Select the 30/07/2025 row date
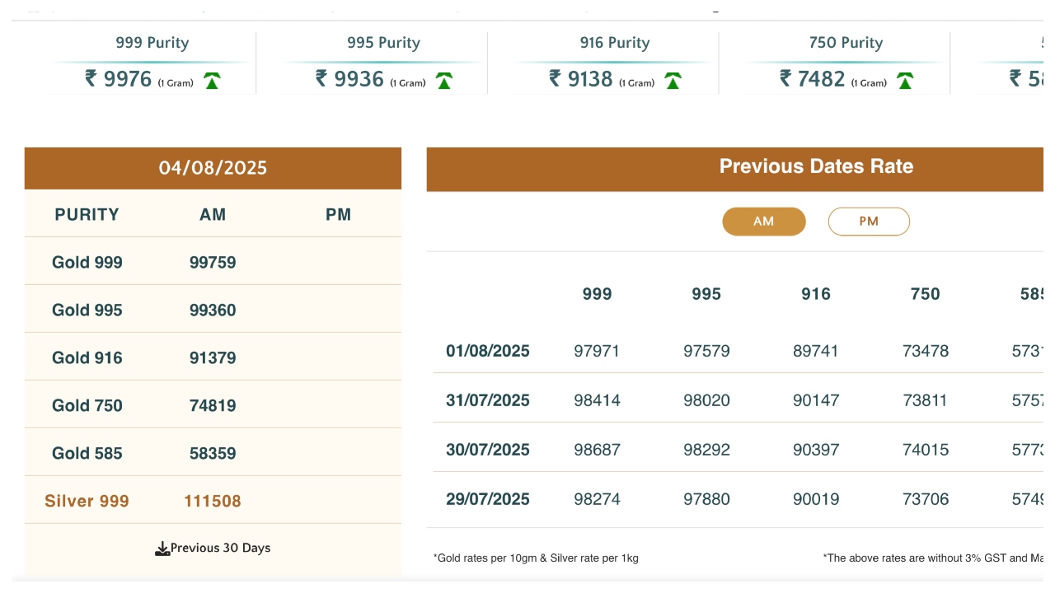Screen dimensions: 1055x593 tap(488, 451)
